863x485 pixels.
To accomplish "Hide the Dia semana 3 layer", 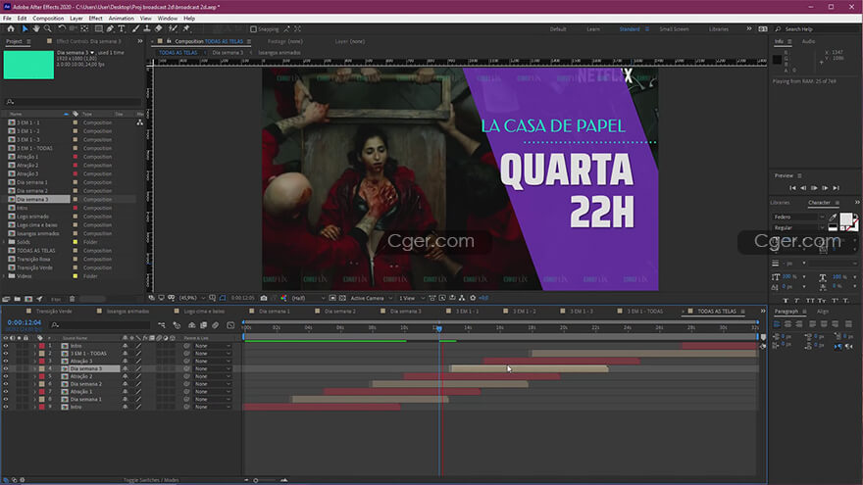I will tap(6, 369).
